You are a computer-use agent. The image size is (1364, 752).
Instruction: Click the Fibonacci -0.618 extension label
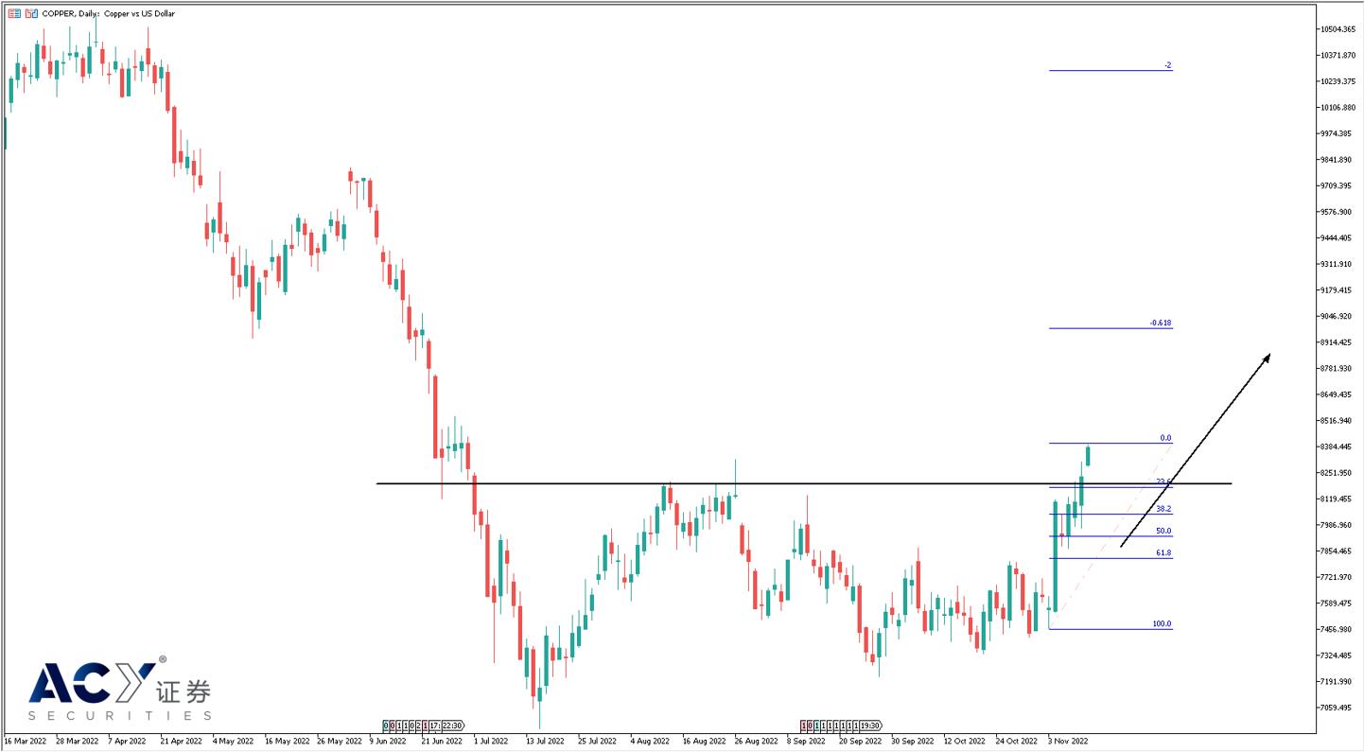(1161, 323)
